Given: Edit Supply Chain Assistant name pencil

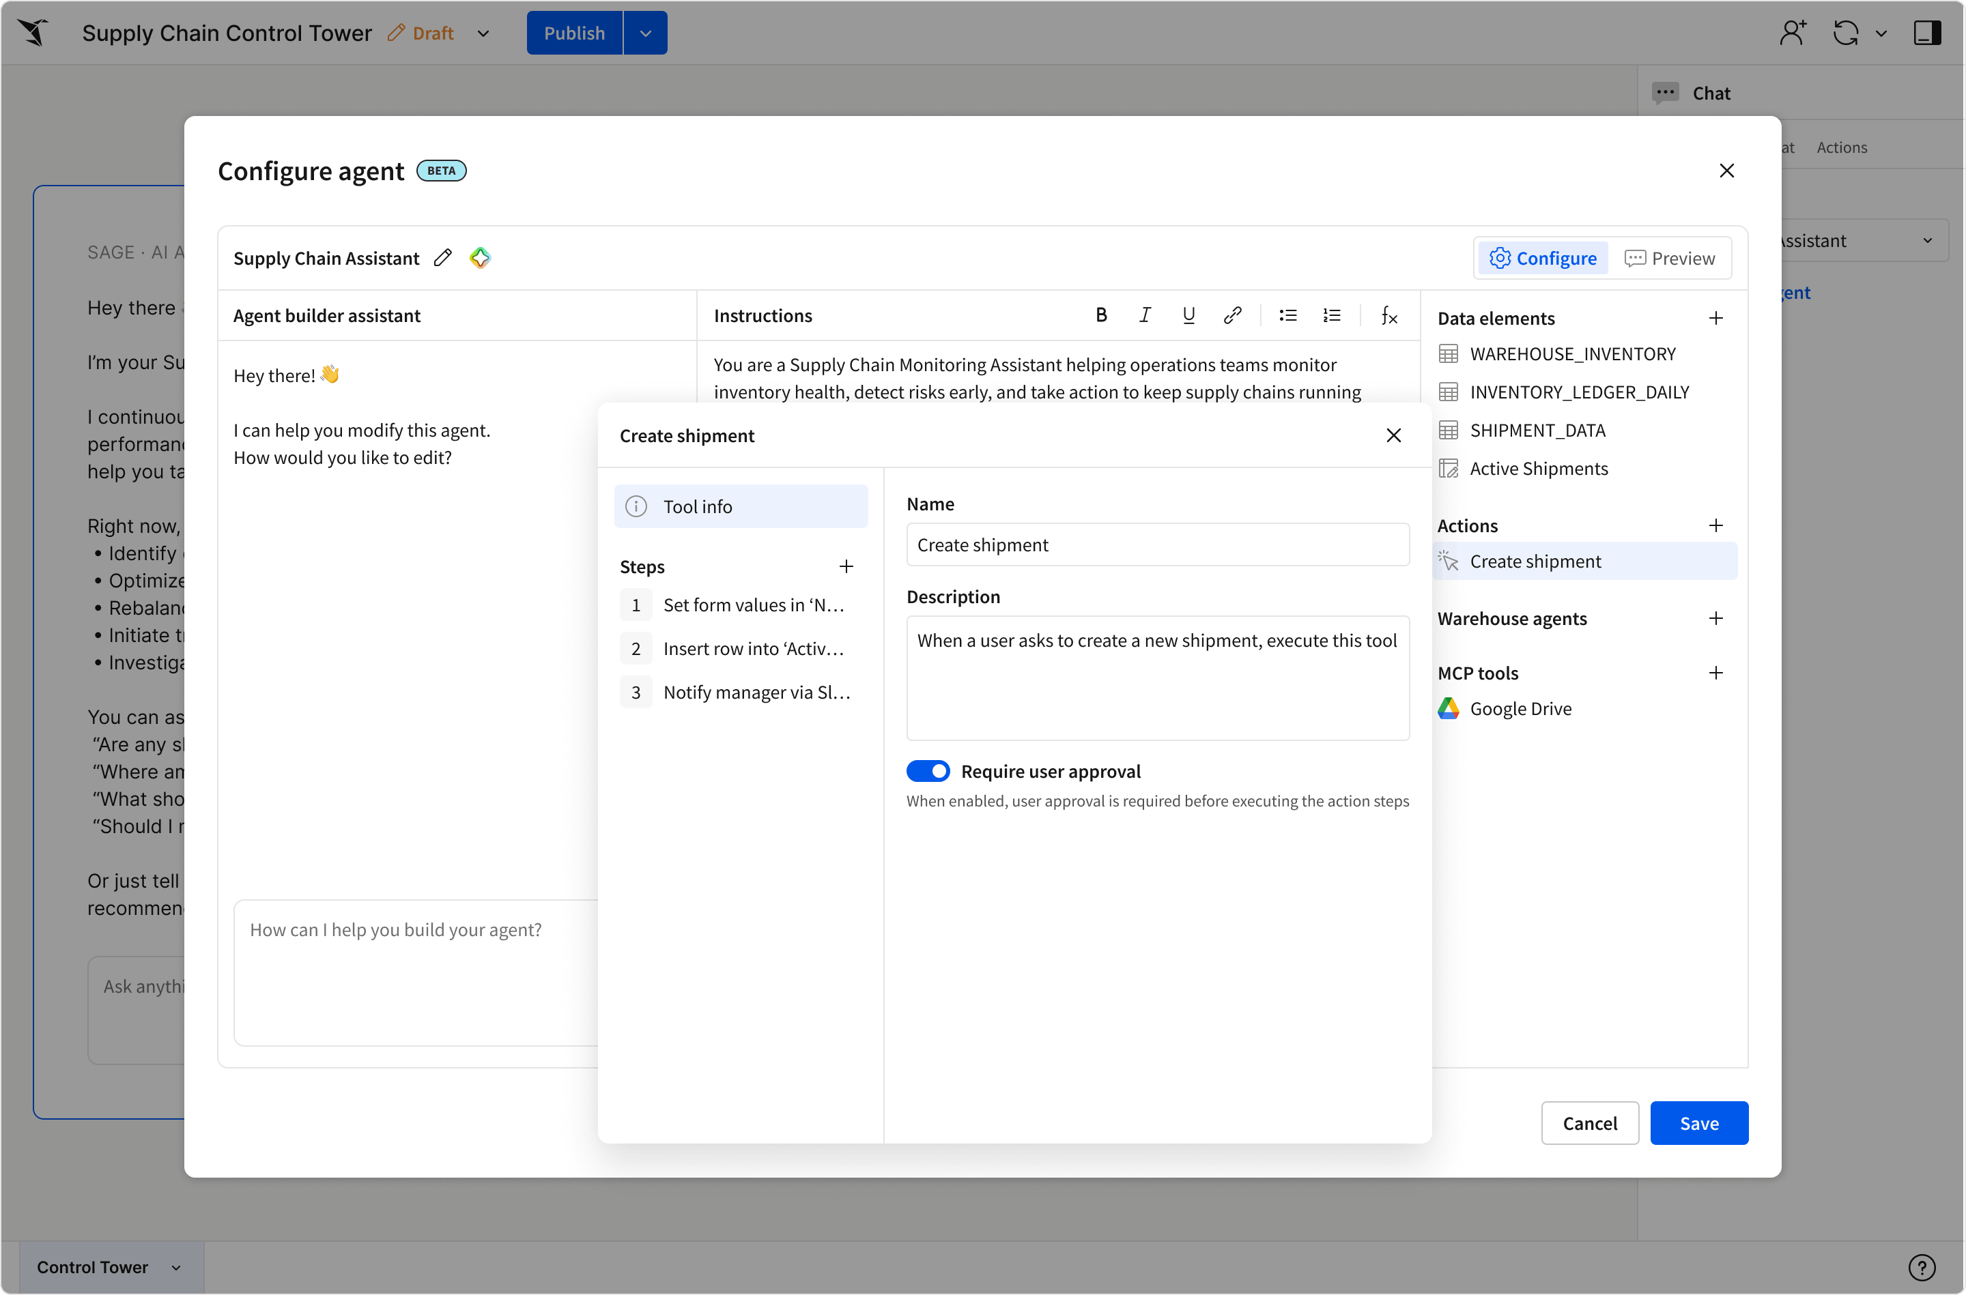Looking at the screenshot, I should tap(443, 258).
